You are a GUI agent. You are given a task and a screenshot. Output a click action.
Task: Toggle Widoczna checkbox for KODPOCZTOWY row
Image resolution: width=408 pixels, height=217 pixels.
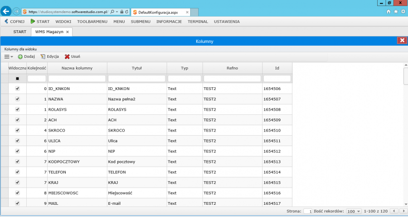pos(17,161)
